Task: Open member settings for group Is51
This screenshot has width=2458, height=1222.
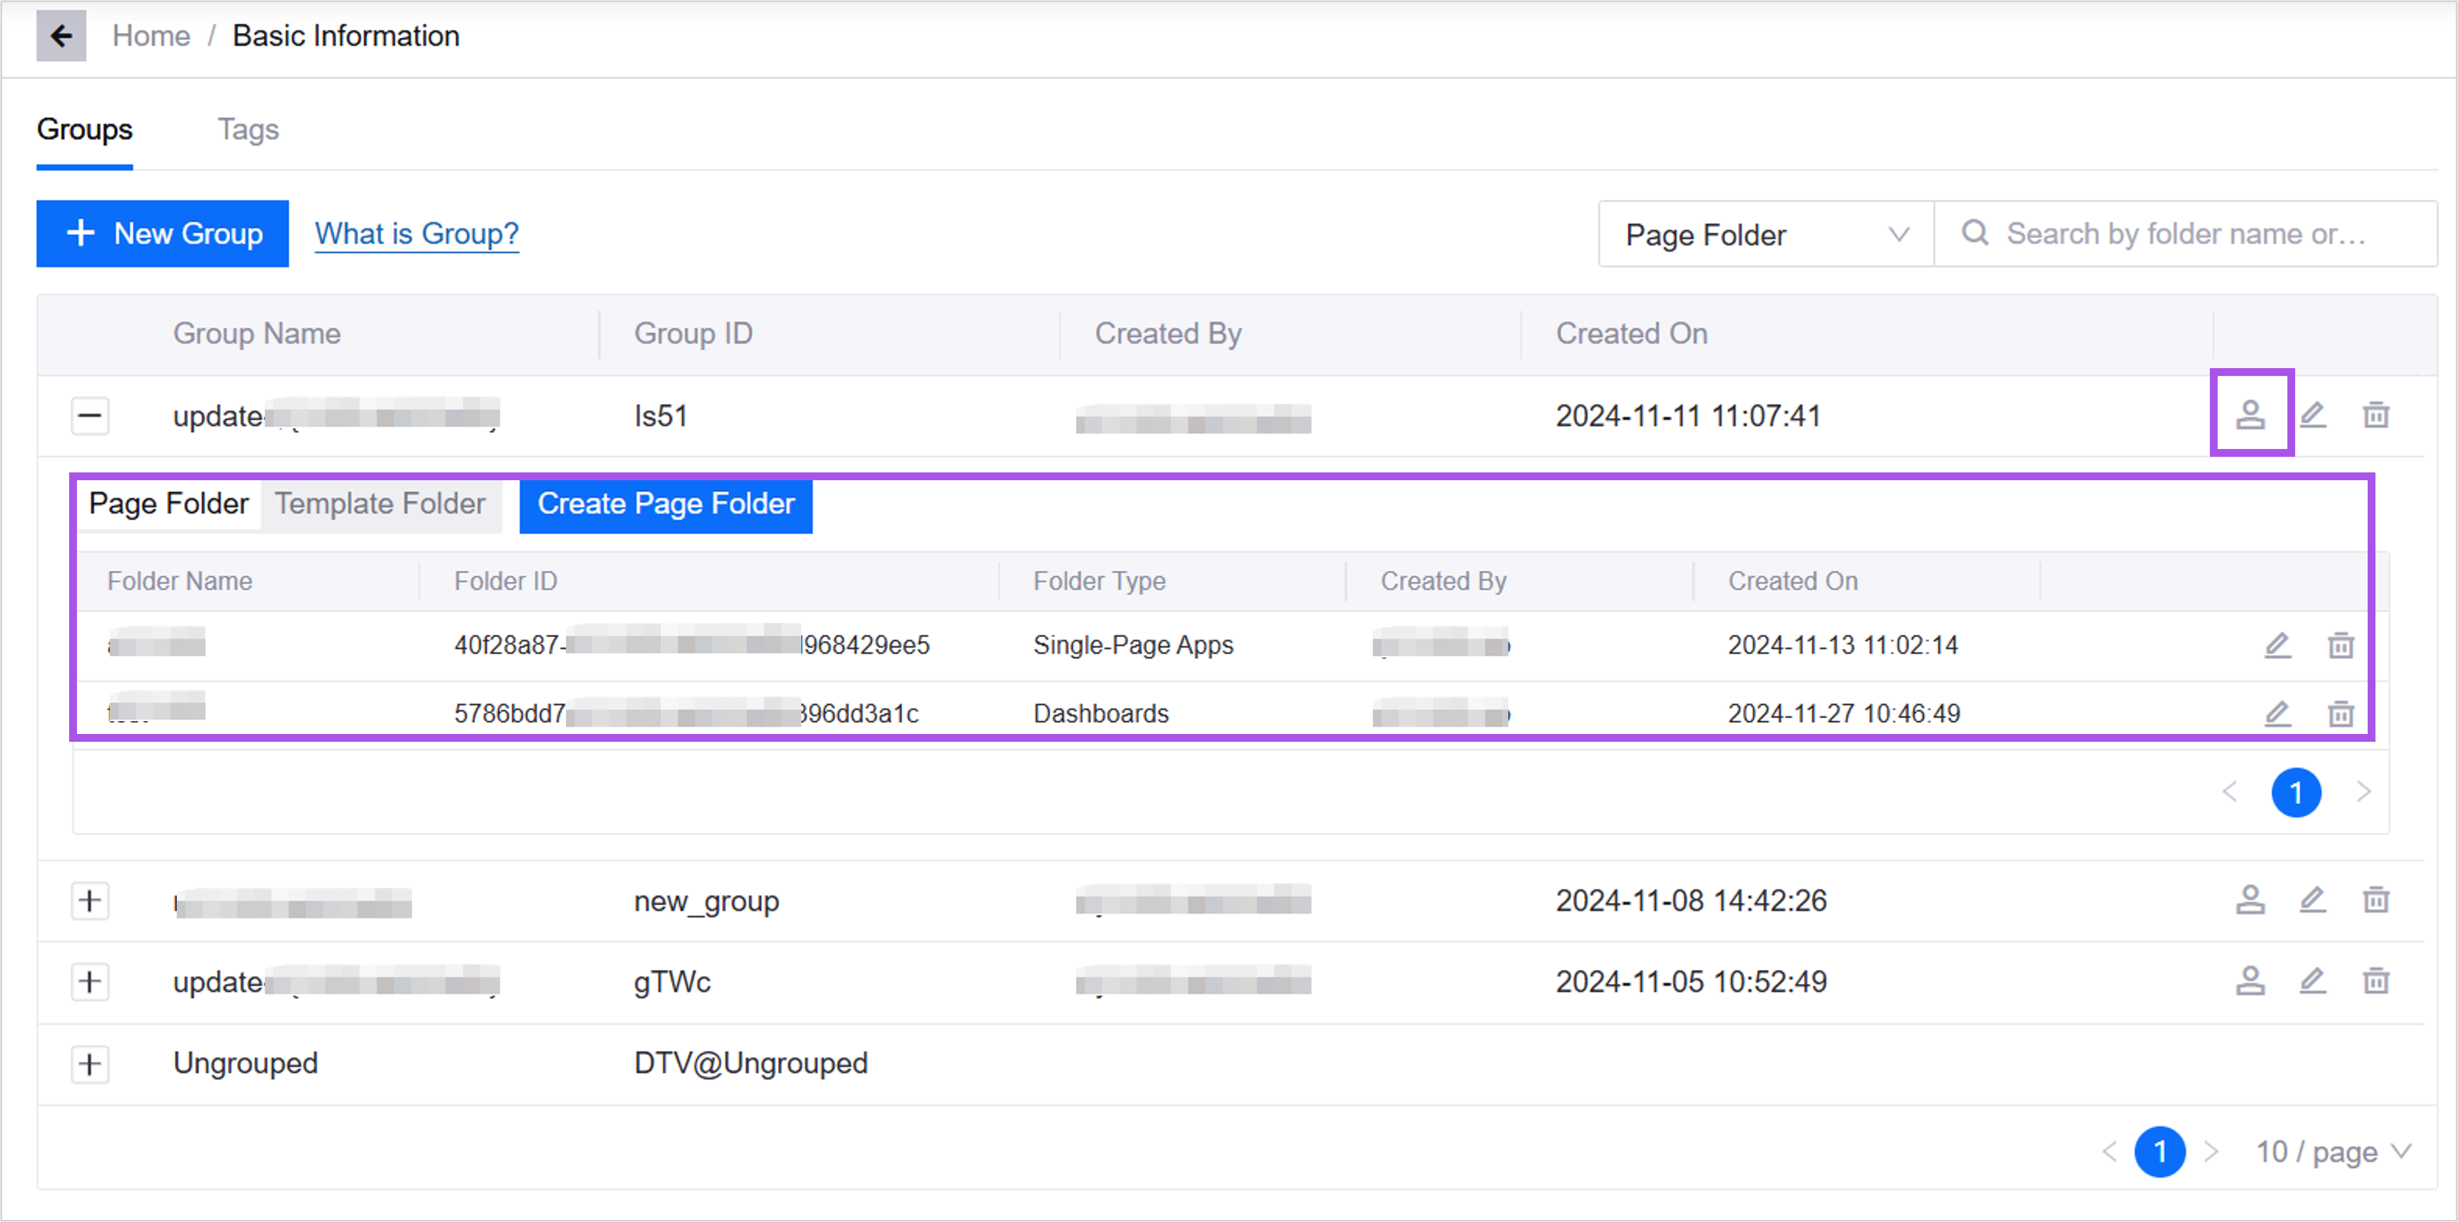Action: coord(2250,416)
